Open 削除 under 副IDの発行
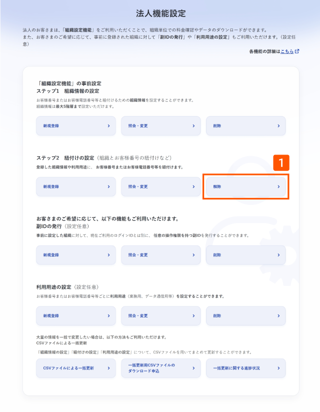The image size is (320, 412). click(x=245, y=255)
